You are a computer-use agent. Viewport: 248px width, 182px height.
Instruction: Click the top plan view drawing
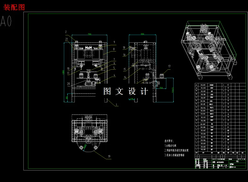(90, 133)
